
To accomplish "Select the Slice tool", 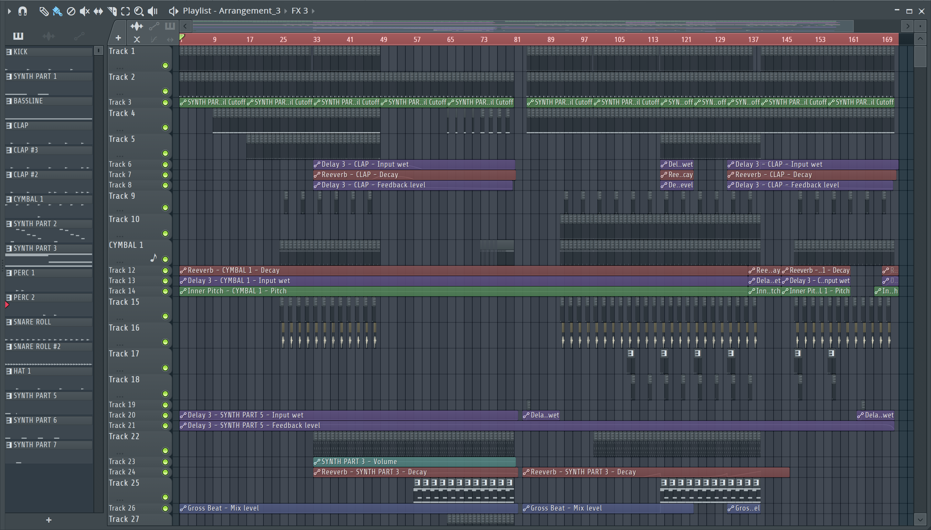I will (112, 11).
